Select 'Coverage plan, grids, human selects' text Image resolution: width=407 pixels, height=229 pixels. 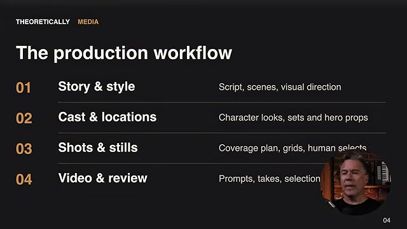tap(293, 148)
